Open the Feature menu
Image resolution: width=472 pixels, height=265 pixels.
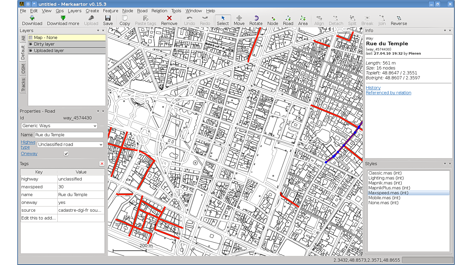(x=110, y=11)
